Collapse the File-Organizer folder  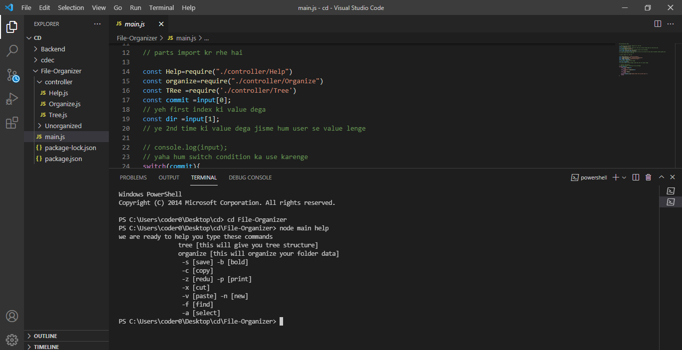coord(66,71)
